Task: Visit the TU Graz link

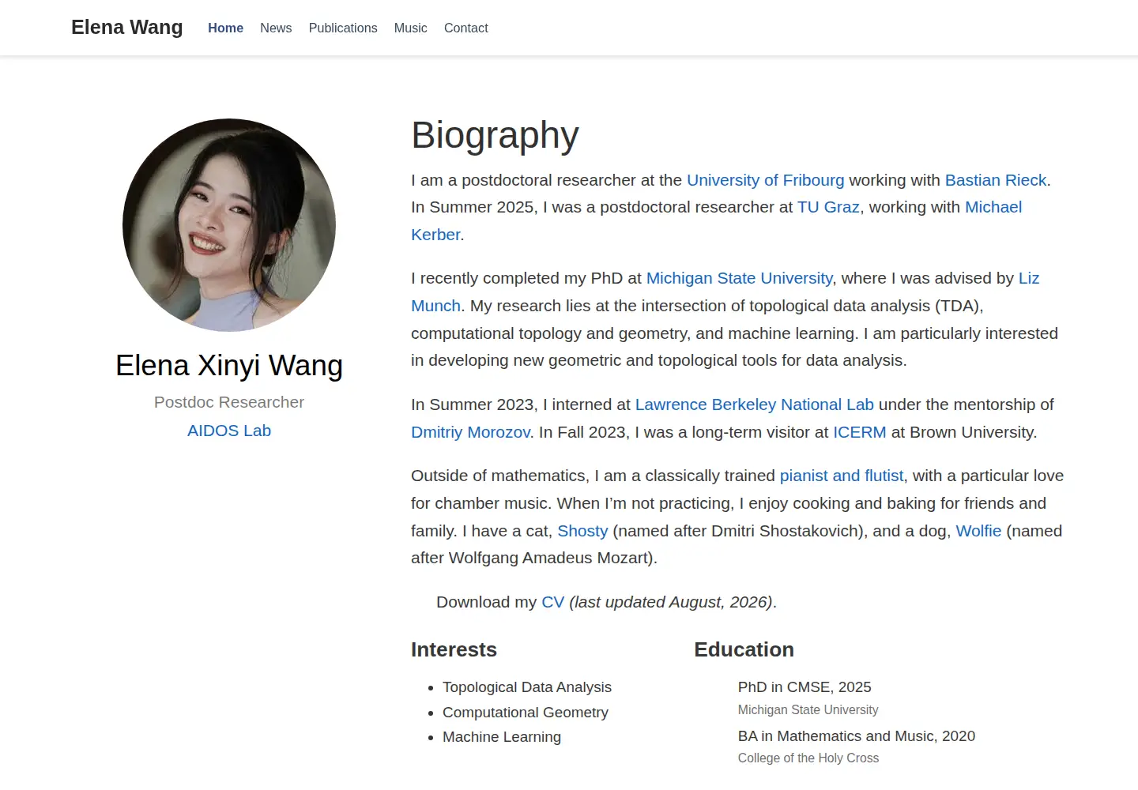Action: [x=828, y=207]
